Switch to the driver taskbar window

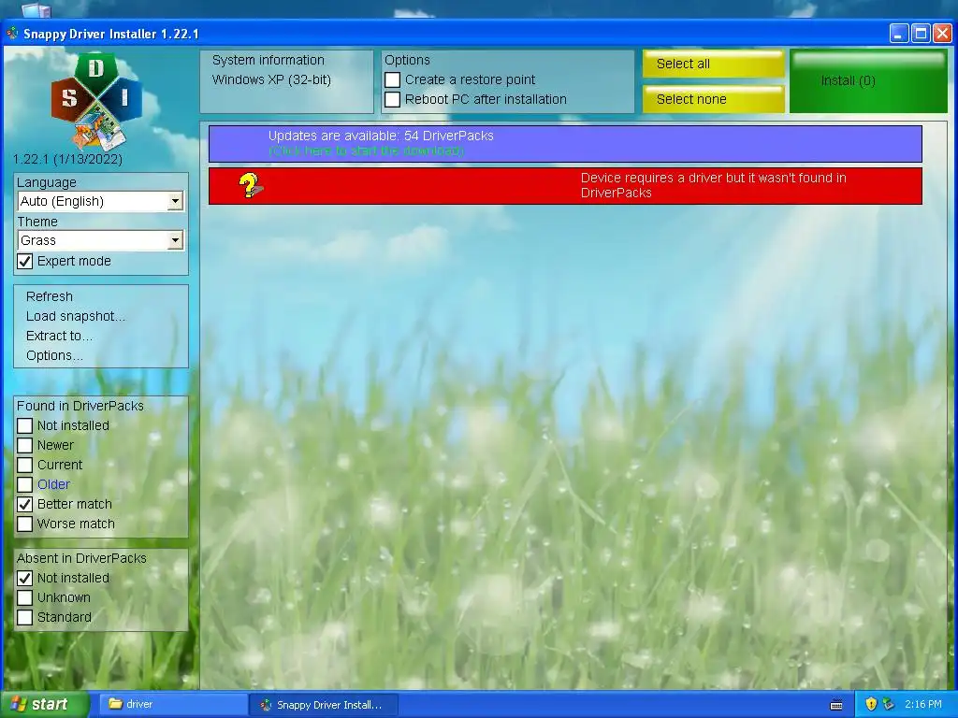tap(173, 704)
